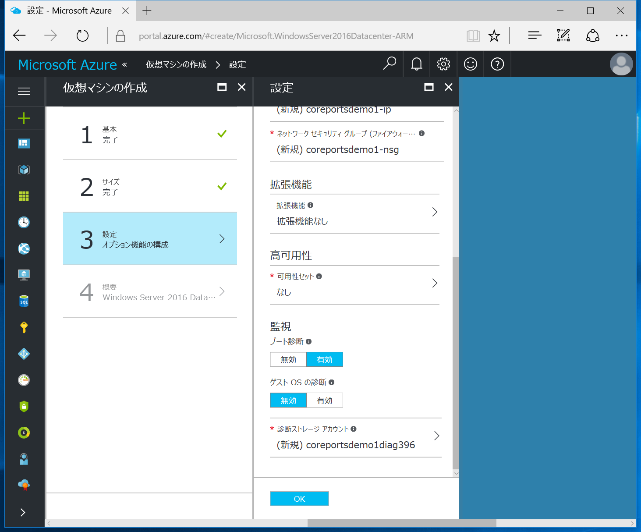Expand the sidebar more services chevron
The image size is (641, 532).
(23, 512)
